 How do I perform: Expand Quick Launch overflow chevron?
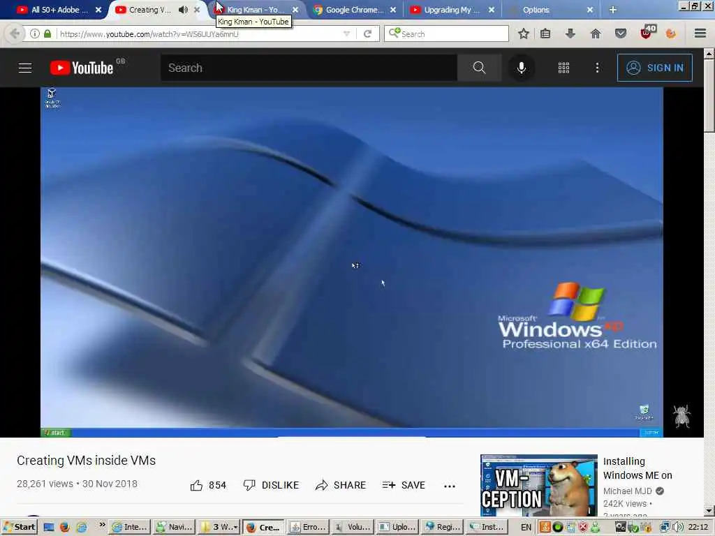[x=102, y=525]
